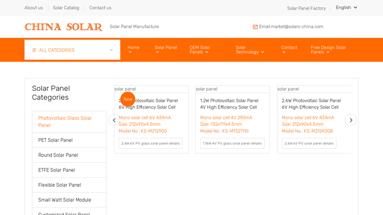Open the OEM Solar Panels nav item
Screen dimensions: 383x215
(x=200, y=50)
